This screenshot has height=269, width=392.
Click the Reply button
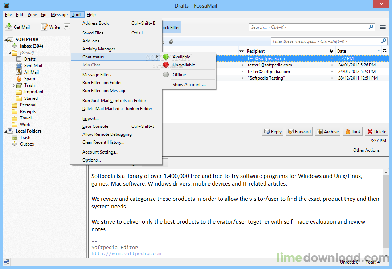(x=273, y=131)
